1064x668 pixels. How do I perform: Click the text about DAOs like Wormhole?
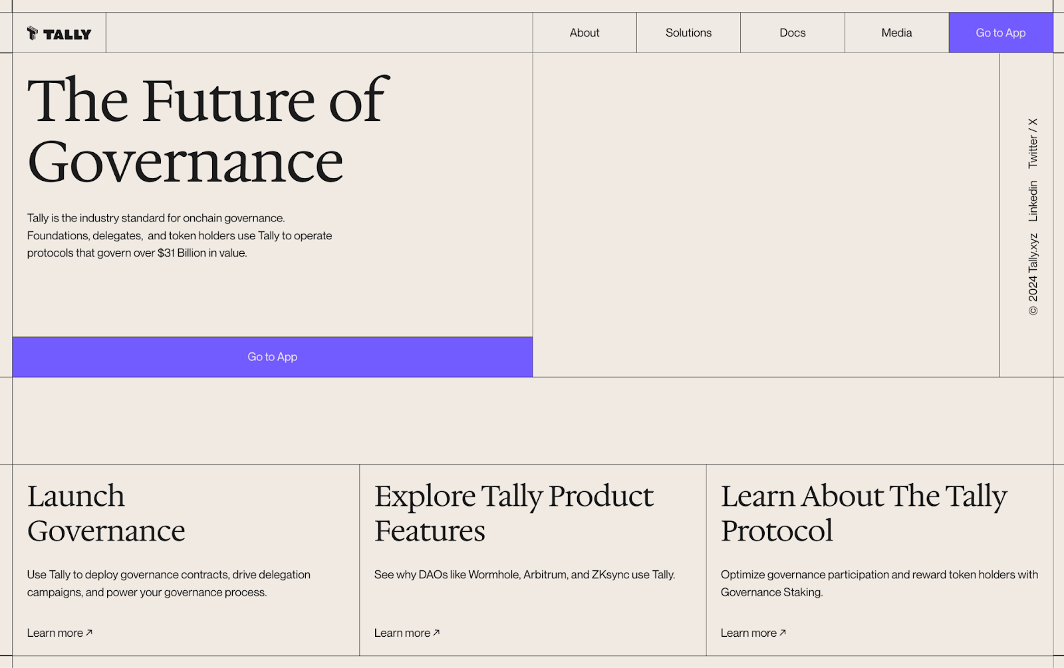525,574
